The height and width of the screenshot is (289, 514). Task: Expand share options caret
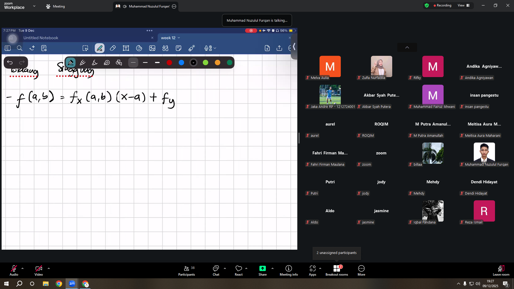coord(273,268)
